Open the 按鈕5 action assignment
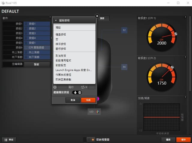This screenshot has height=143, width=192. (37, 43)
